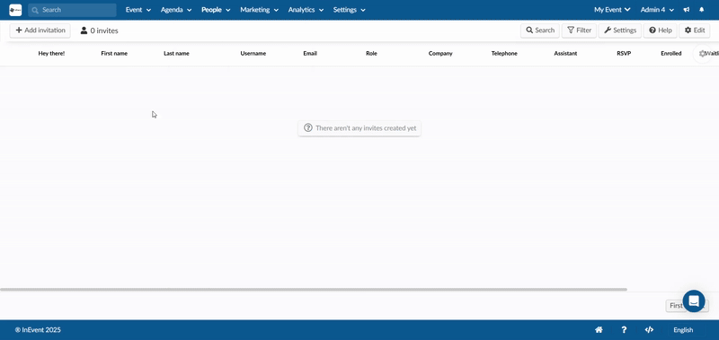Click the footer code brackets icon
Image resolution: width=719 pixels, height=340 pixels.
coord(649,330)
